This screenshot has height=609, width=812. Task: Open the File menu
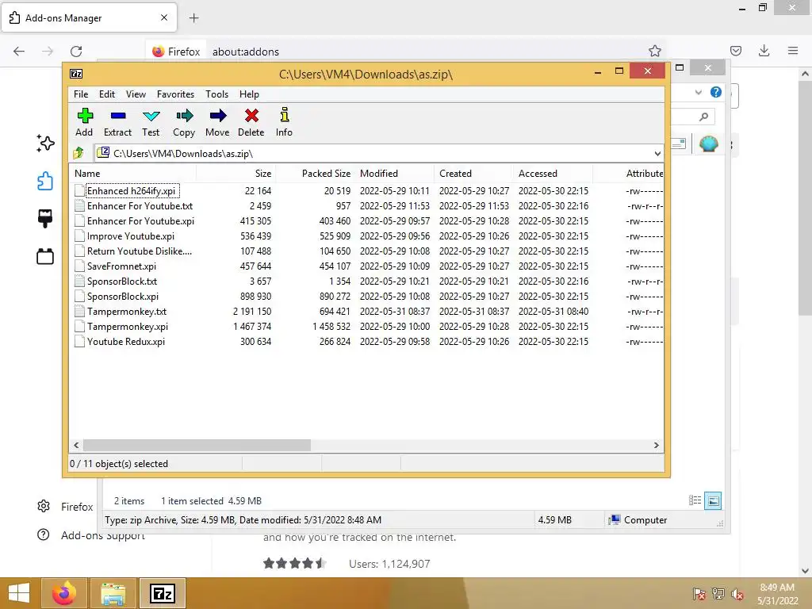(81, 94)
